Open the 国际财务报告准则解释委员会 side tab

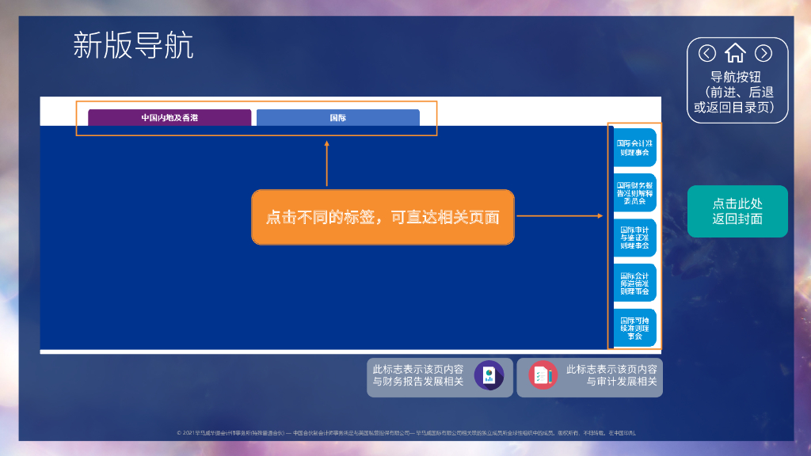tap(634, 193)
